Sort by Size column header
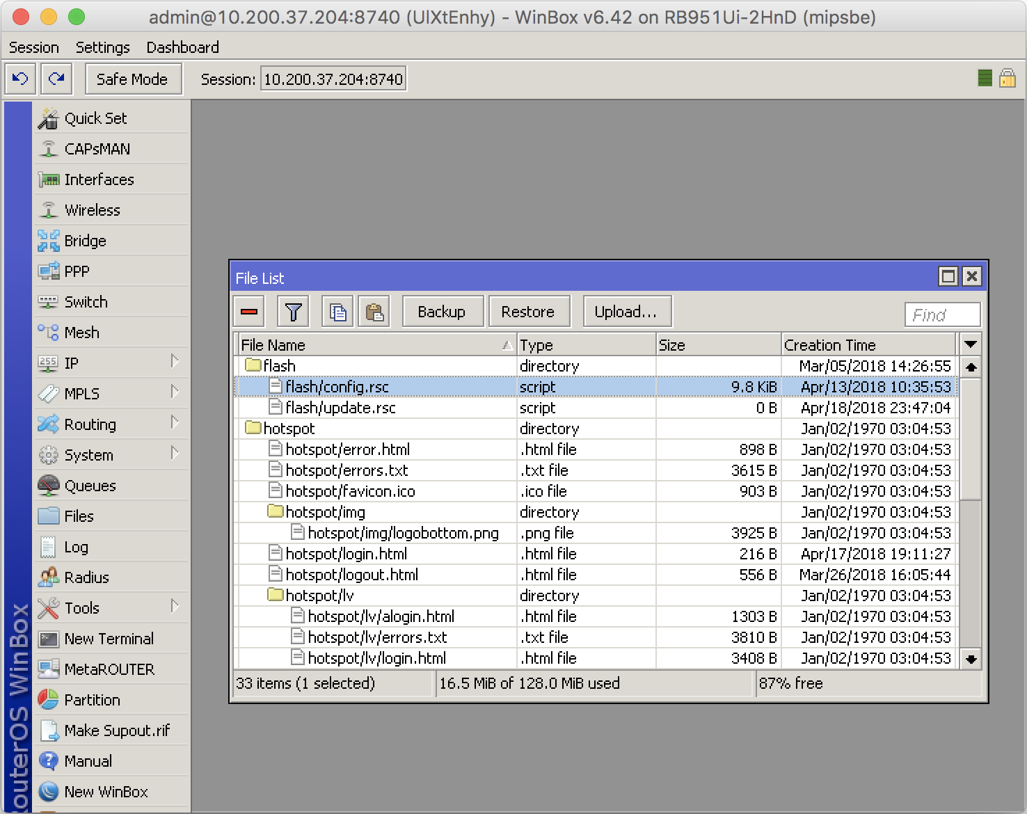 pyautogui.click(x=719, y=345)
